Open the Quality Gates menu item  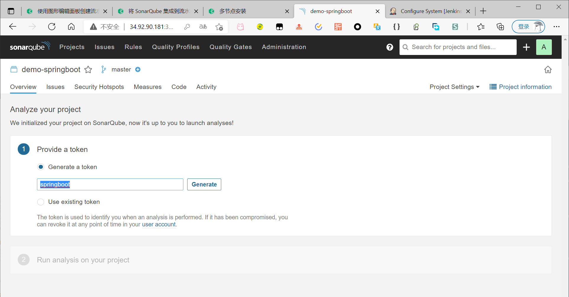(x=230, y=47)
